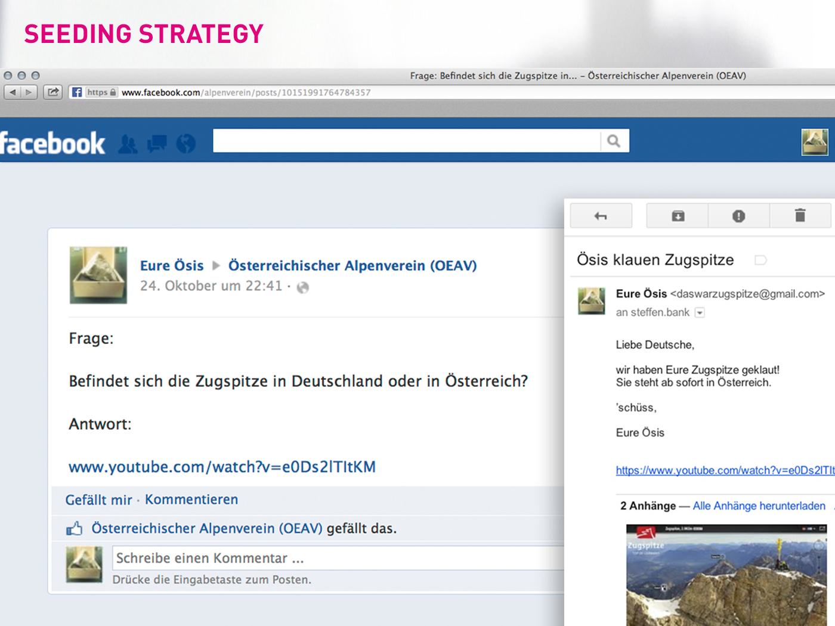Image resolution: width=835 pixels, height=626 pixels.
Task: Click the browser forward arrow button
Action: coord(29,92)
